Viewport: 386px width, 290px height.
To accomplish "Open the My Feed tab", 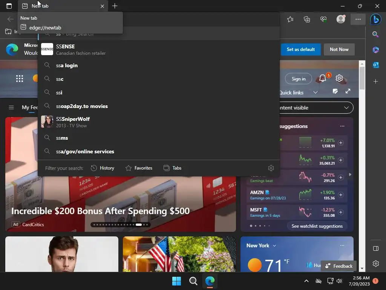I will point(30,108).
